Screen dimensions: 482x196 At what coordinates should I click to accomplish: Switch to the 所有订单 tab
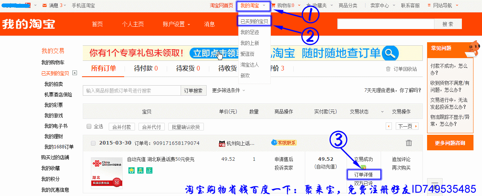coord(103,69)
